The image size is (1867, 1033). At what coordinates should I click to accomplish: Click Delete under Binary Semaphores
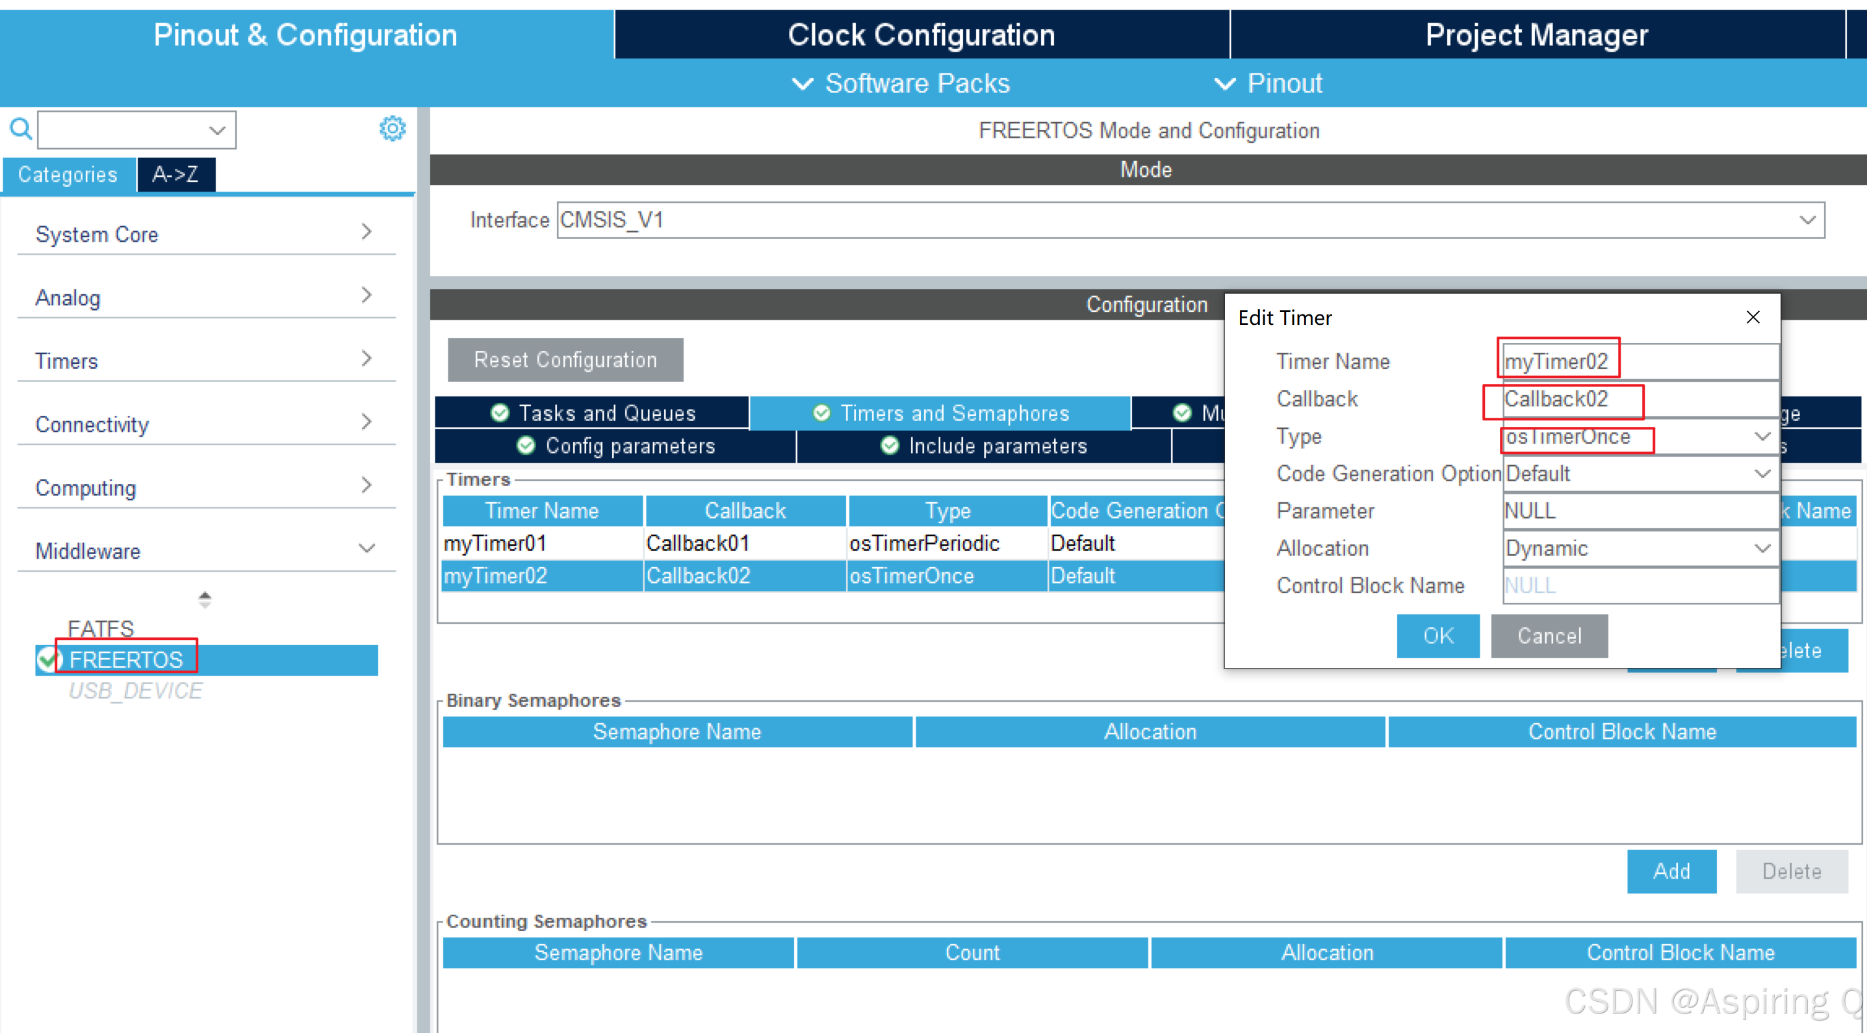[x=1792, y=871]
